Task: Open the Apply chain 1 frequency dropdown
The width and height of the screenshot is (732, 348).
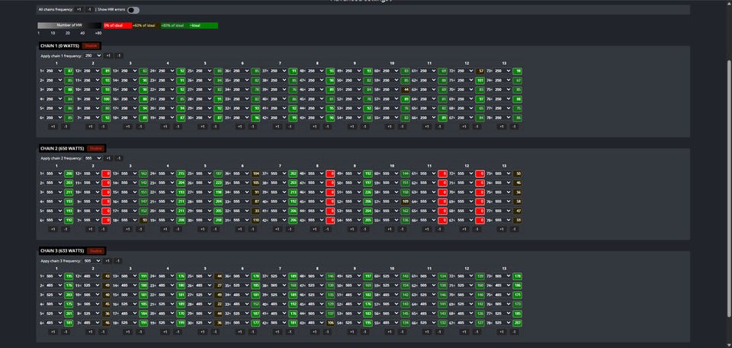Action: tap(92, 56)
